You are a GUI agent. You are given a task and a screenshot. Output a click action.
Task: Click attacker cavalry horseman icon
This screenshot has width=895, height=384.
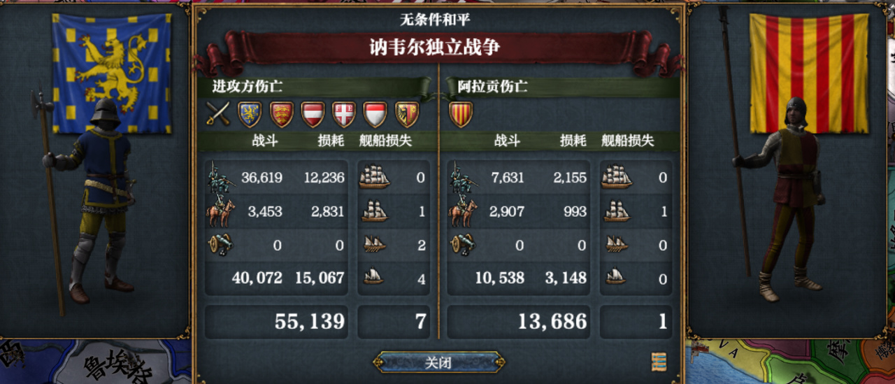[x=220, y=212]
